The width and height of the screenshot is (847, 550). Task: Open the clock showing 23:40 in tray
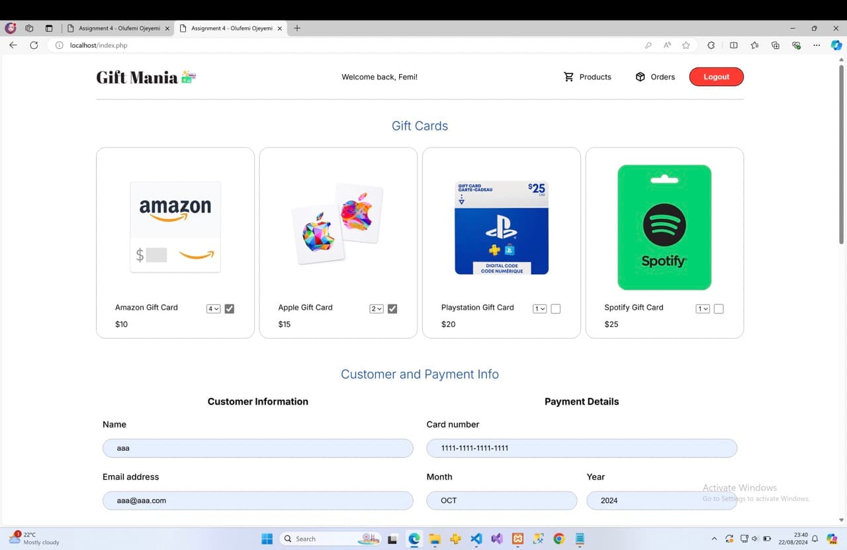pyautogui.click(x=793, y=539)
